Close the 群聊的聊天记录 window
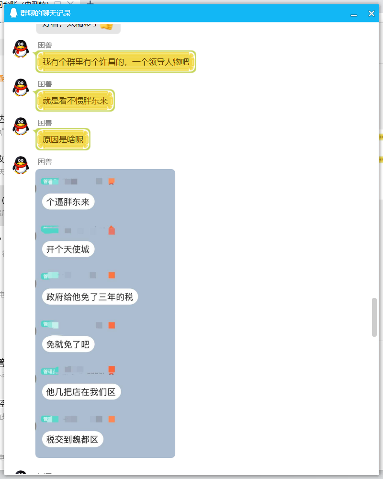 pyautogui.click(x=372, y=13)
